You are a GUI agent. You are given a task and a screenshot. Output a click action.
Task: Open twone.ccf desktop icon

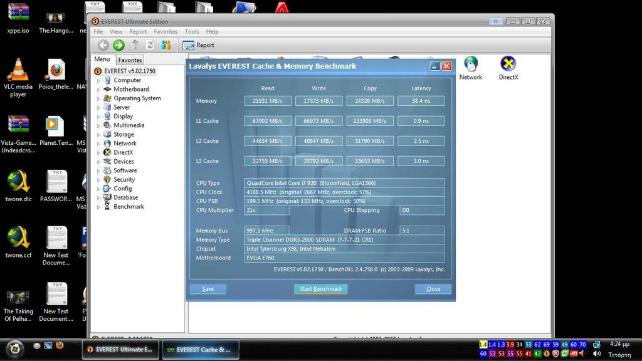tap(18, 243)
